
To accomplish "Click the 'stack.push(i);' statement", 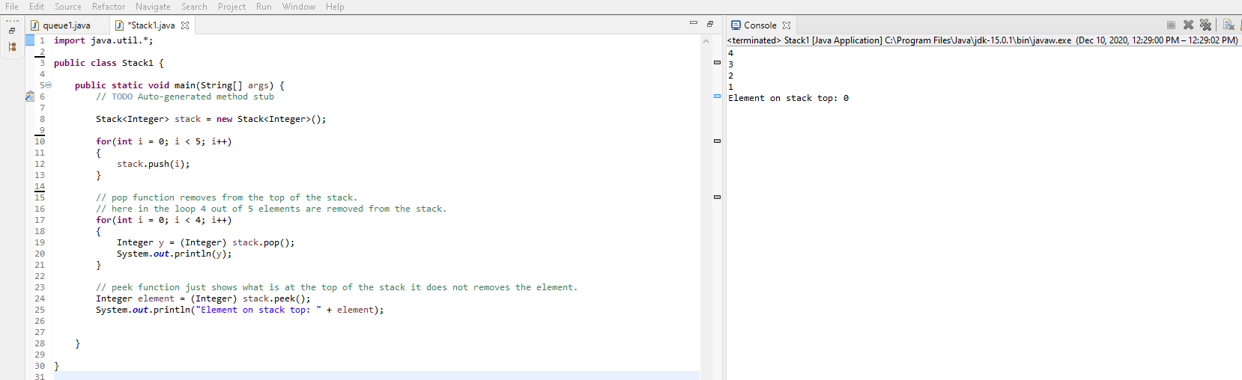I will pos(154,164).
